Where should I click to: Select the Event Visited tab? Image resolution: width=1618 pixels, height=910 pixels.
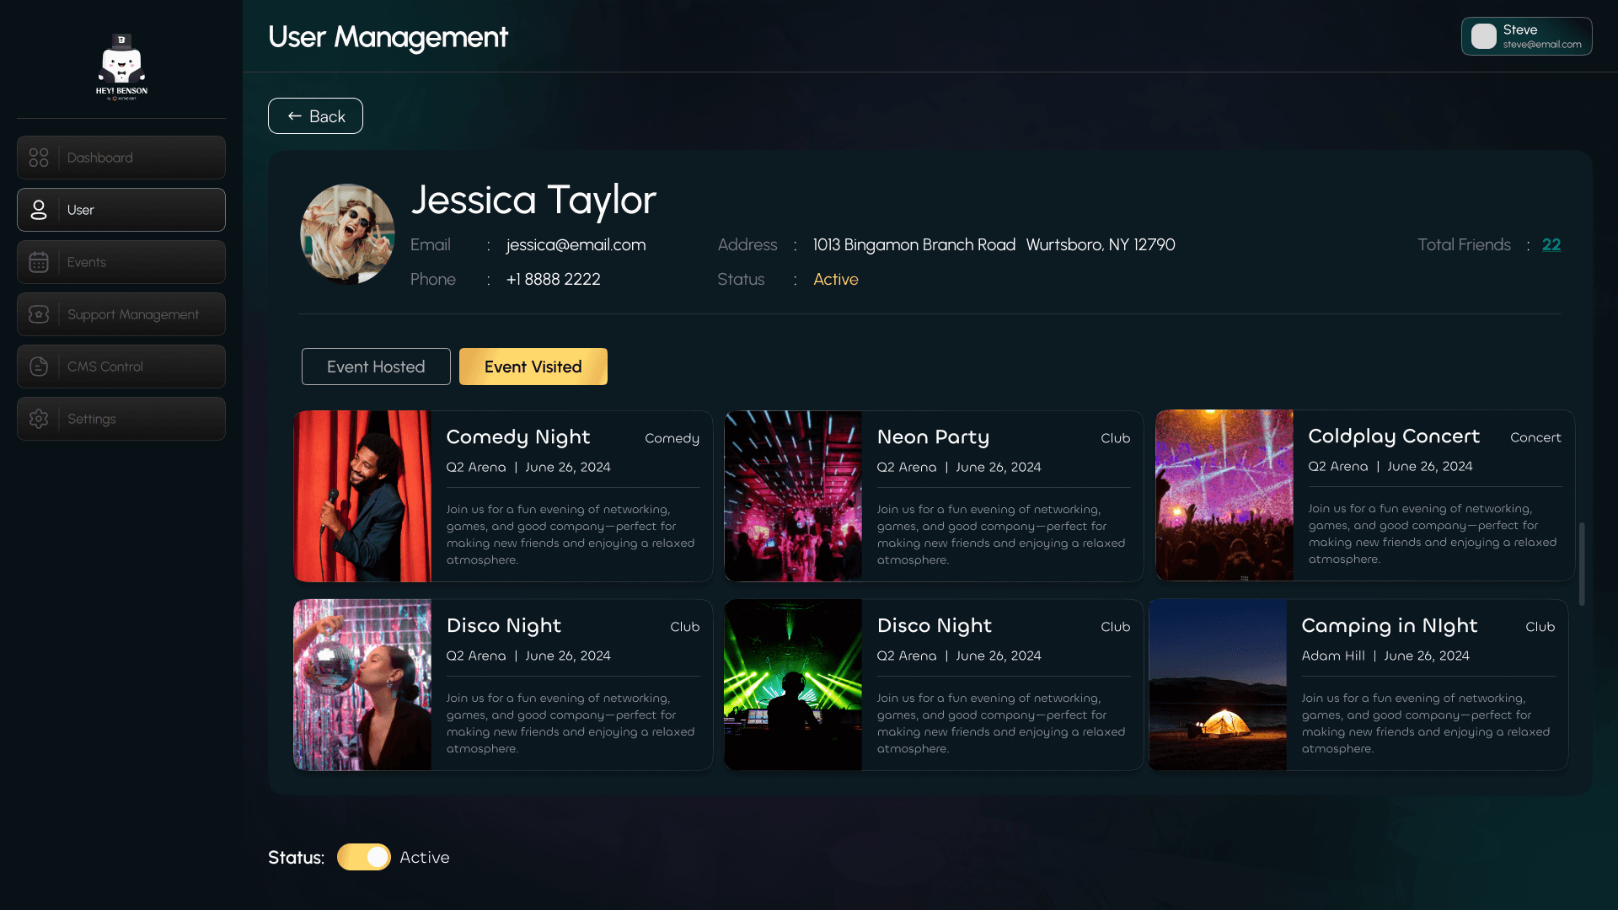(533, 367)
